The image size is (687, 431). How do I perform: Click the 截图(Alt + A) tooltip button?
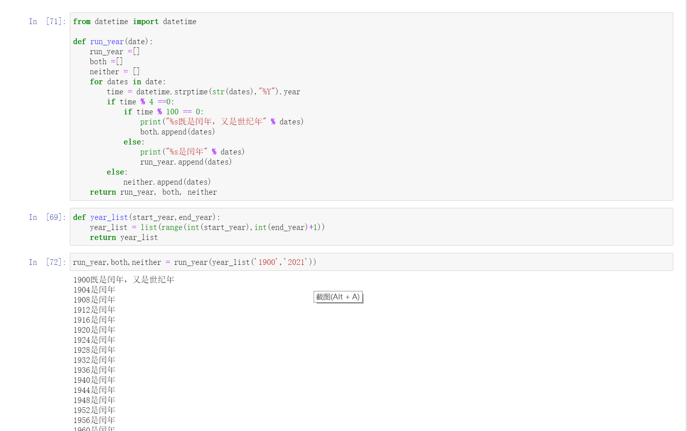click(x=338, y=297)
